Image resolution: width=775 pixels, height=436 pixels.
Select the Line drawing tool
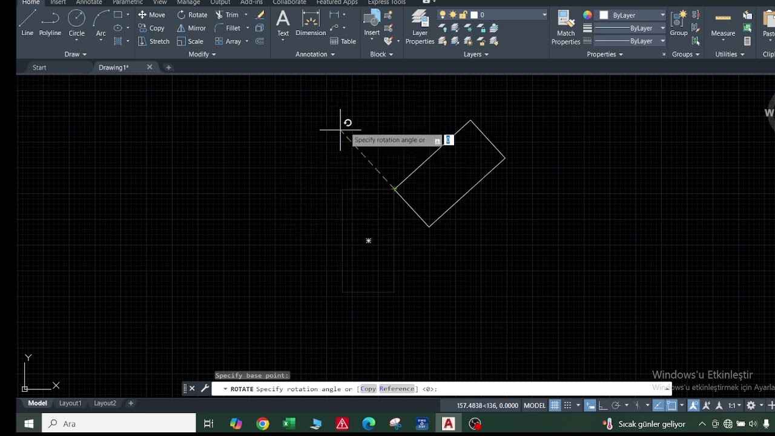pyautogui.click(x=27, y=23)
